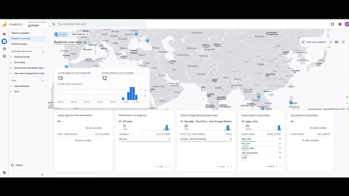Click the All Users comparison chip
Screen dimensions: 349x196
coord(61,34)
